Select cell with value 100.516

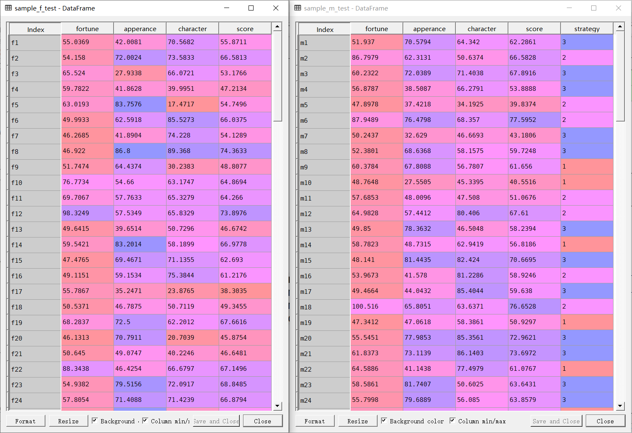pyautogui.click(x=377, y=306)
